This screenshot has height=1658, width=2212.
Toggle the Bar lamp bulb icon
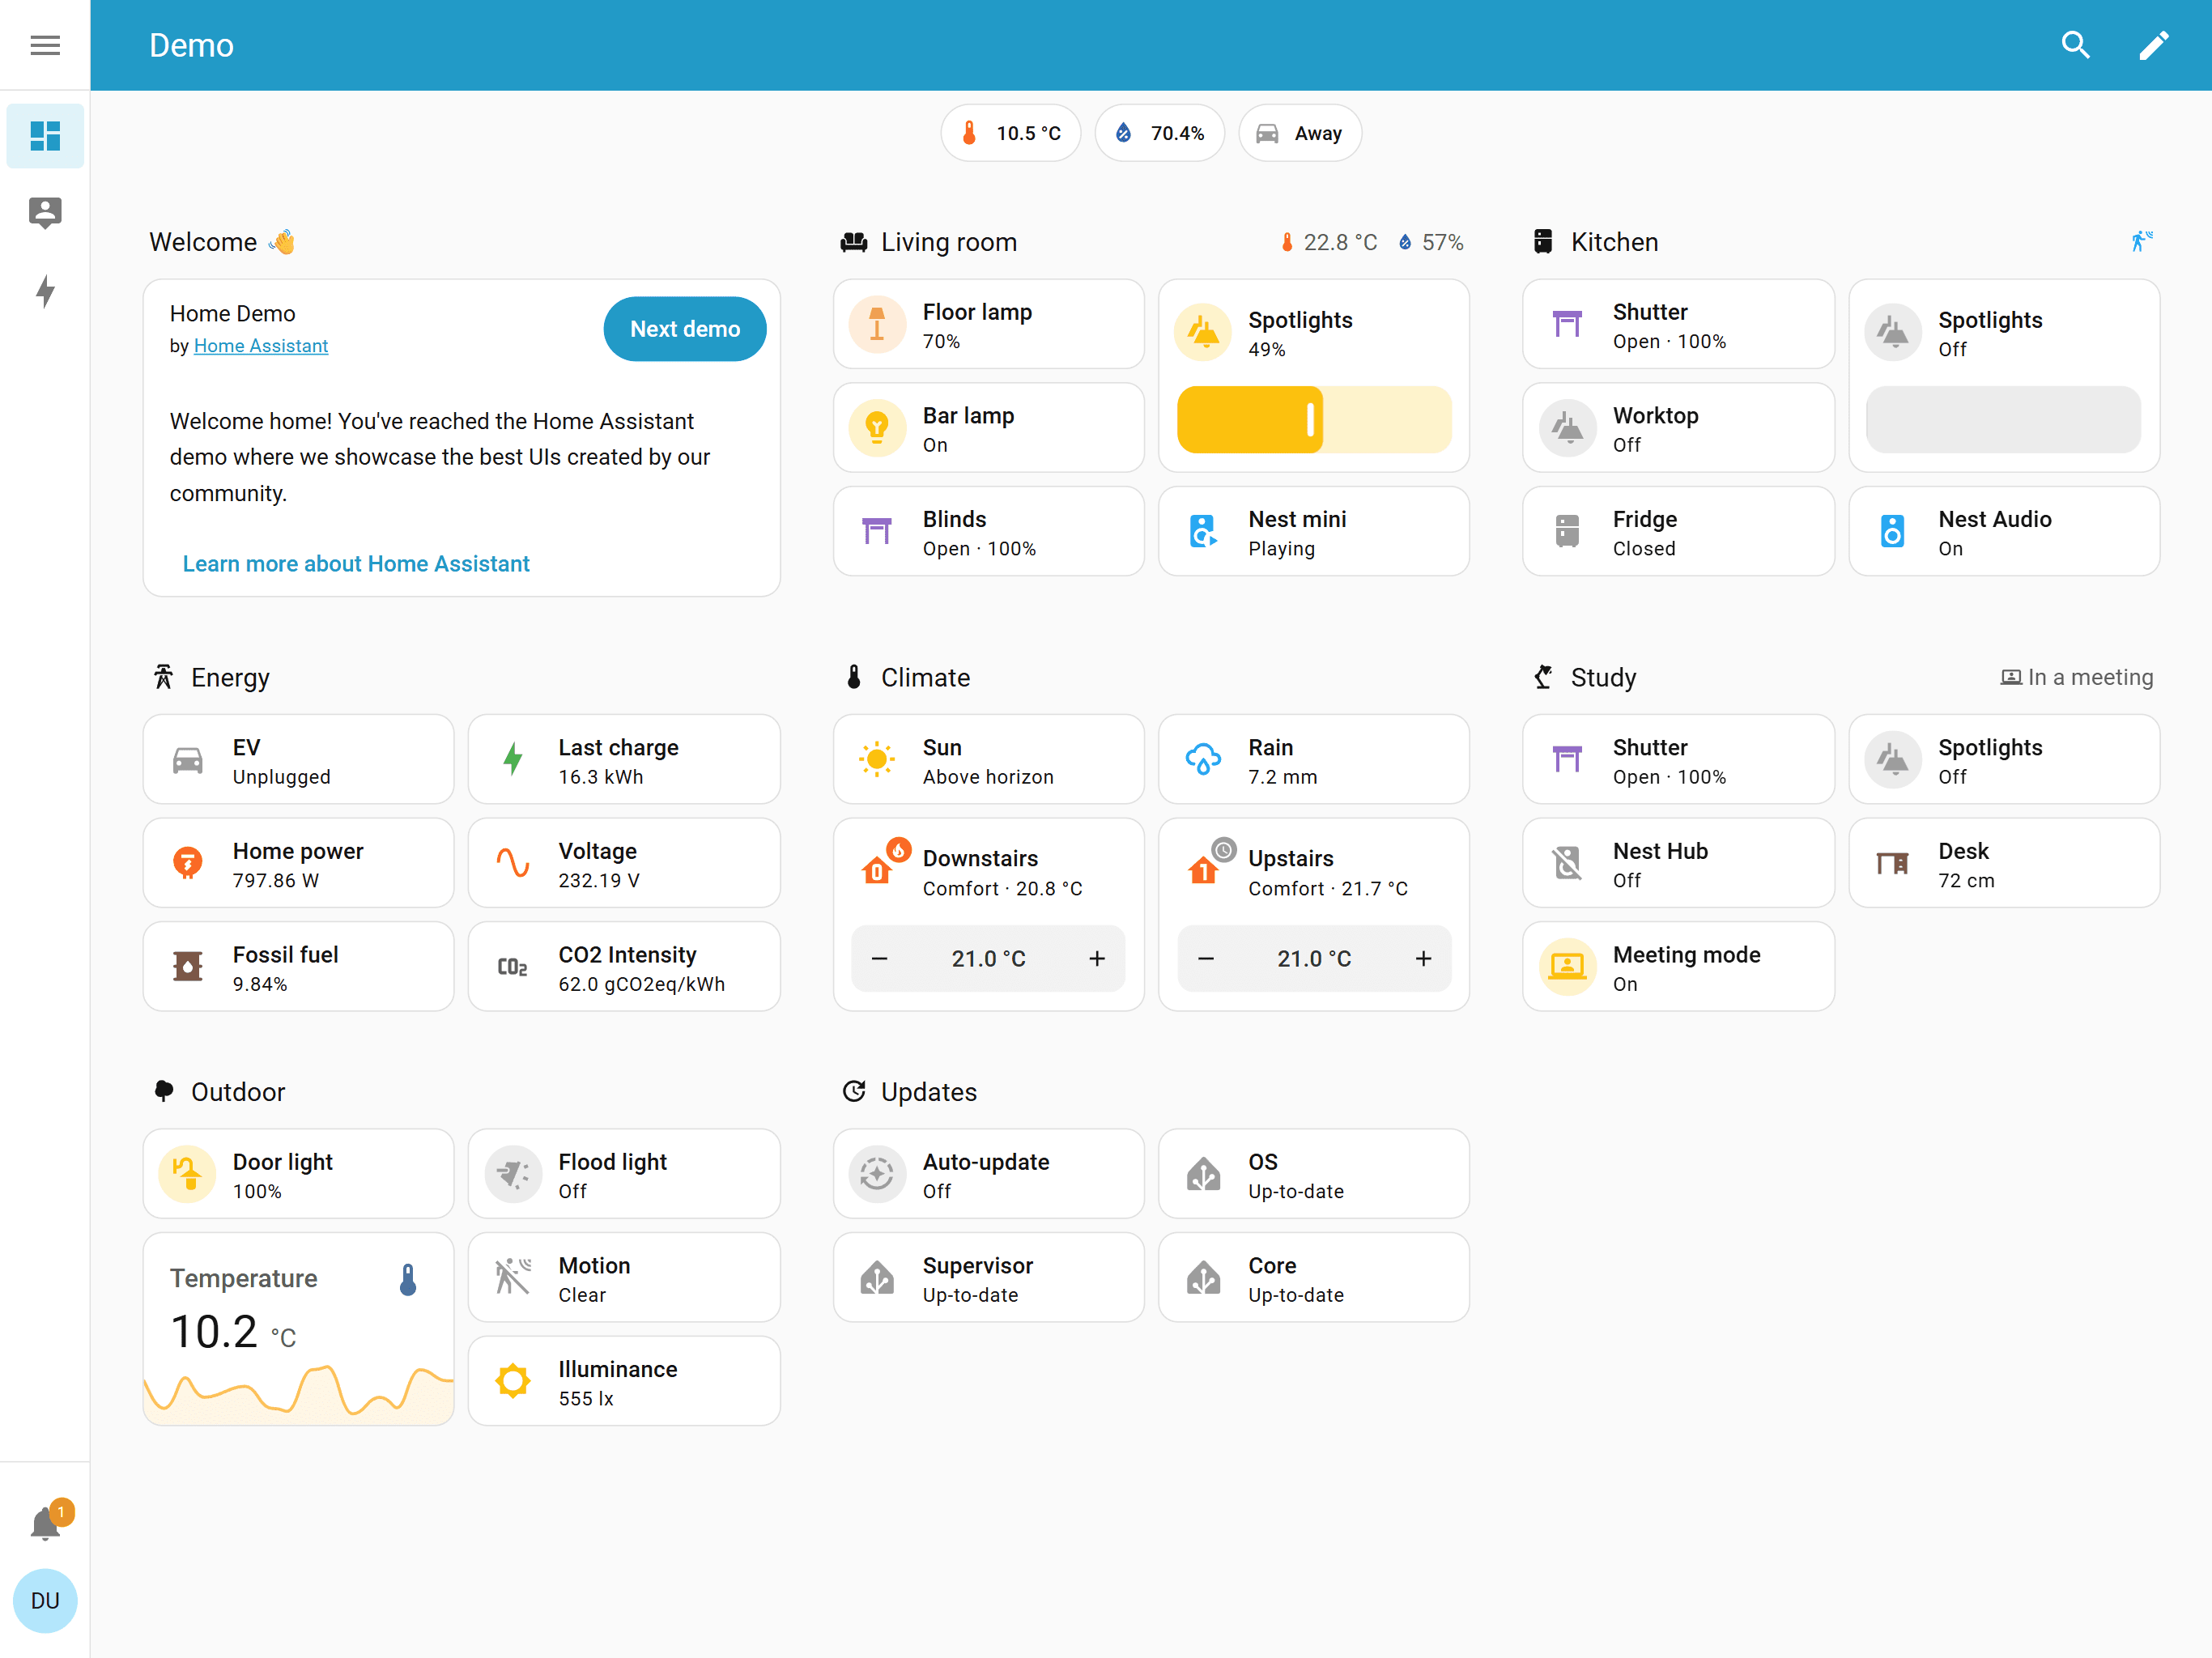point(877,428)
